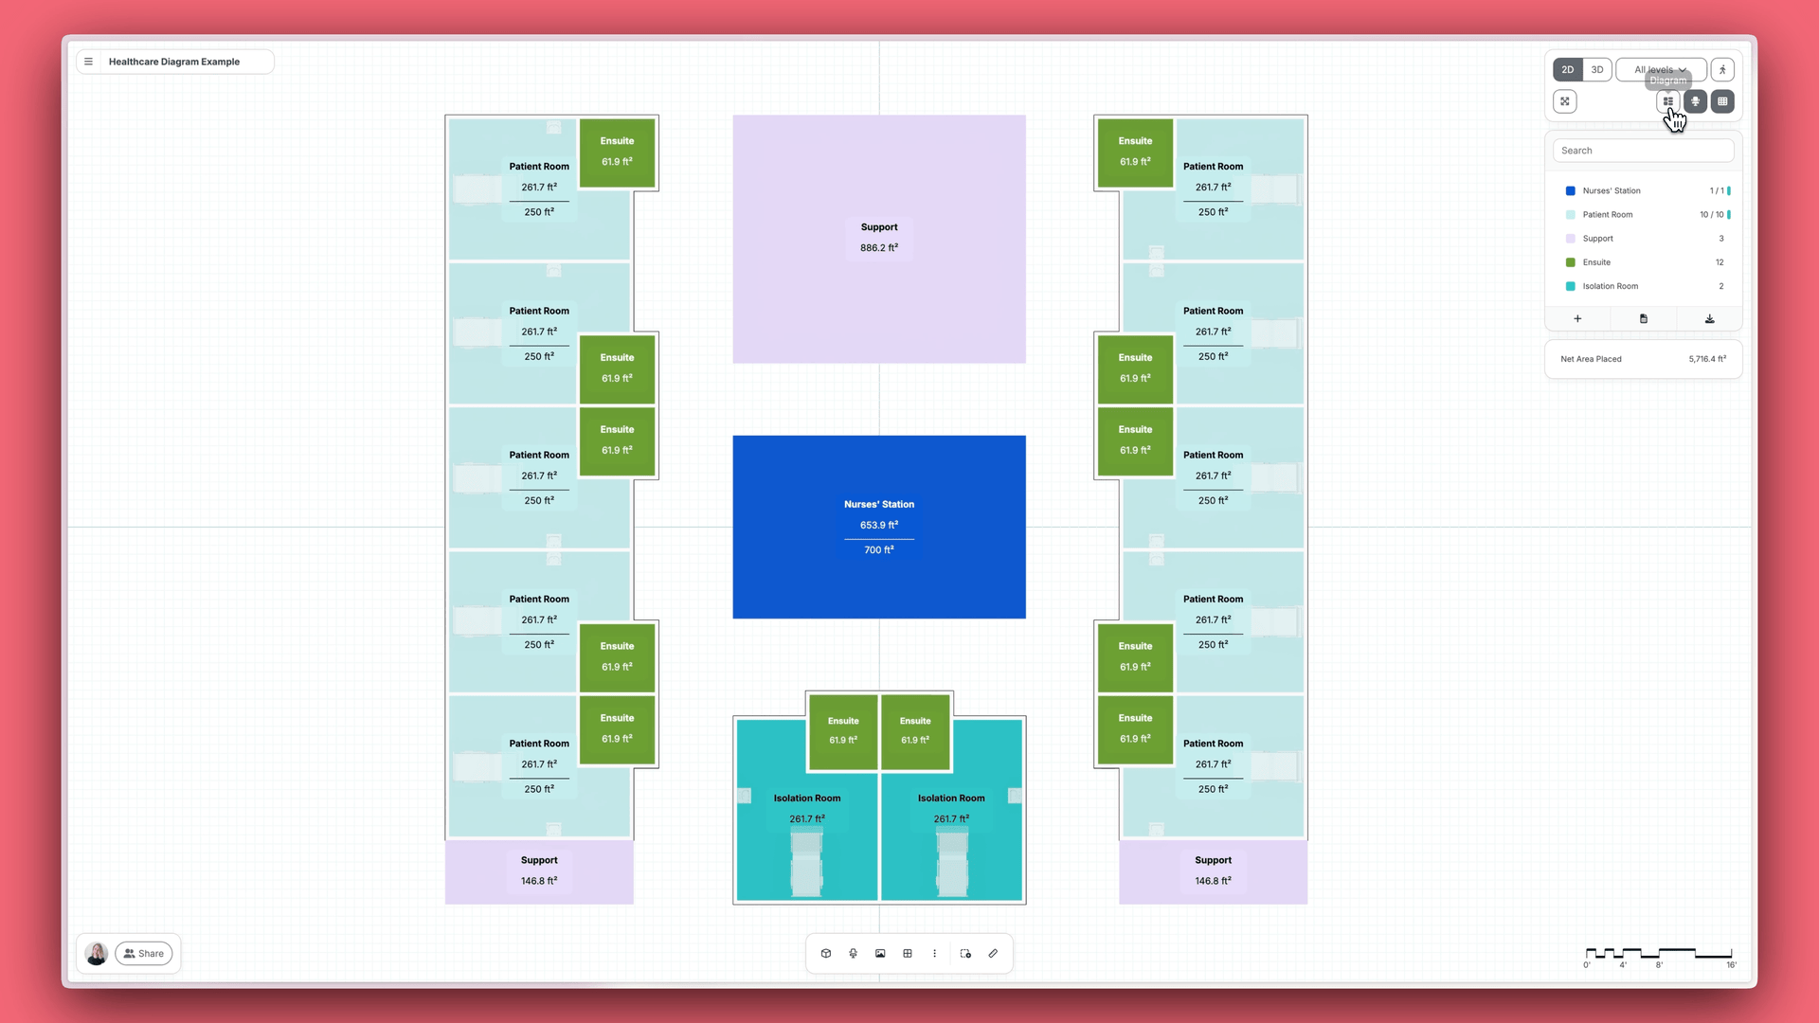Switch to 3D view tab
The width and height of the screenshot is (1819, 1023).
coord(1597,70)
